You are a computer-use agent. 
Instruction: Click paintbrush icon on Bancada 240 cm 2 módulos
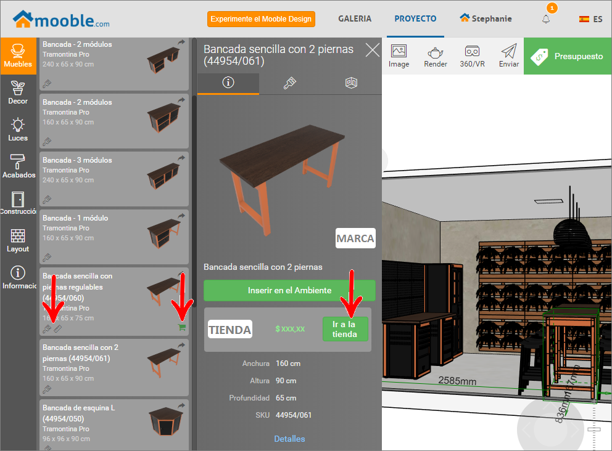(x=47, y=83)
